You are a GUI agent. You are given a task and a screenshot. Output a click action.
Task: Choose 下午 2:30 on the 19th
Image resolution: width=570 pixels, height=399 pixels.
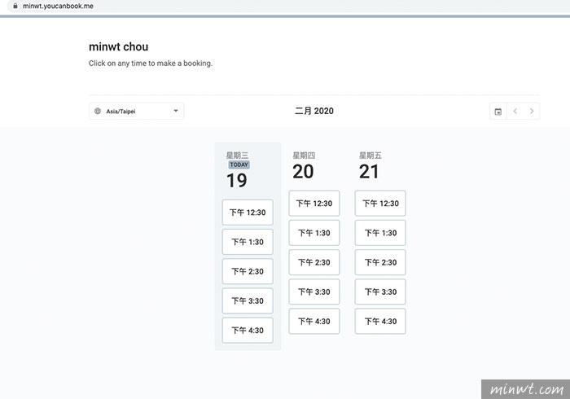click(248, 271)
